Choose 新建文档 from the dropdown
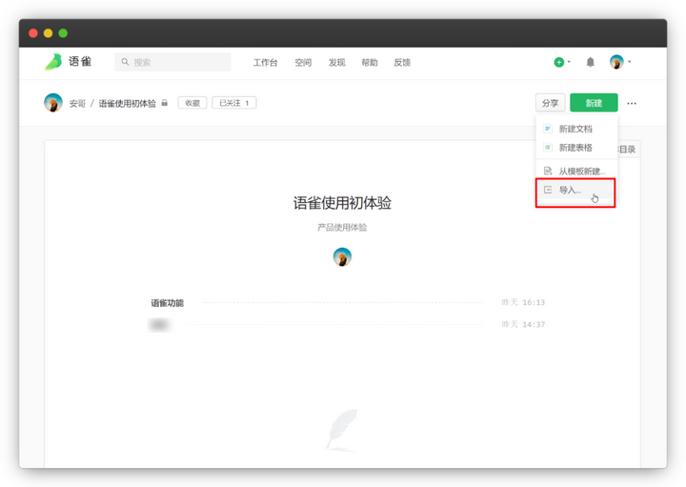 [x=576, y=129]
